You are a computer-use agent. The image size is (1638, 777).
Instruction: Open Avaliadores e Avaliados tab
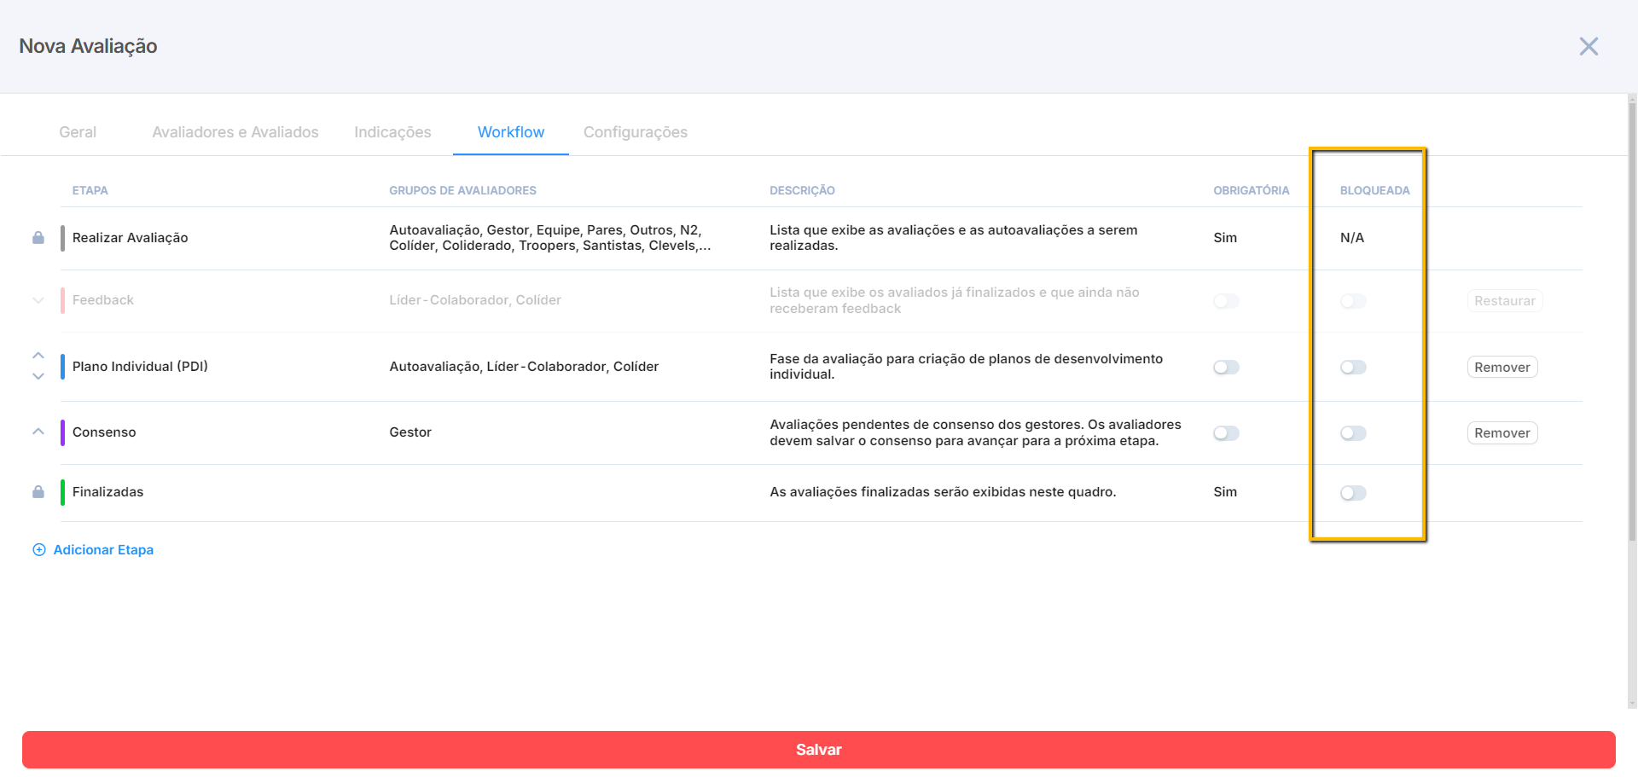pyautogui.click(x=235, y=132)
